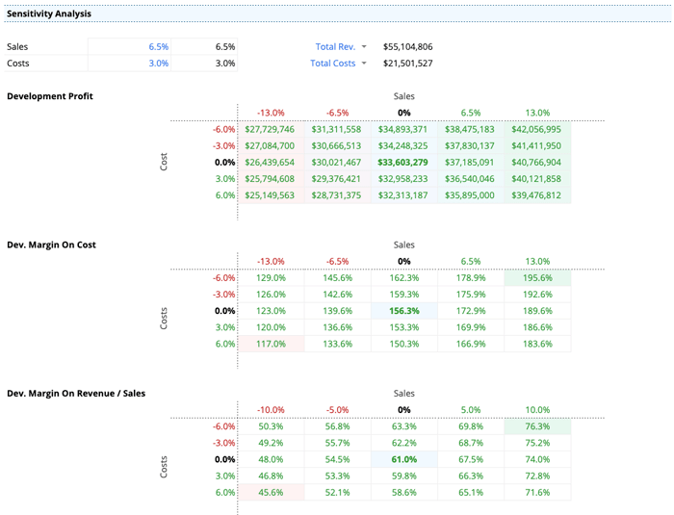Click the Dev. Margin On Cost title
Viewport: 674px width, 515px height.
[x=51, y=245]
